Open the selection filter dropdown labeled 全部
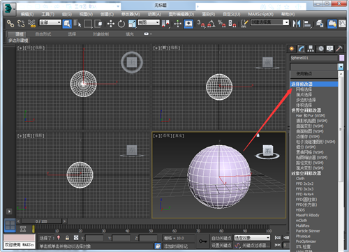 click(x=50, y=22)
